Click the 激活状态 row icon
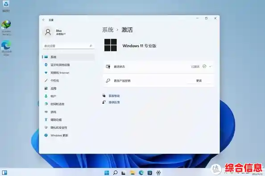 108,67
